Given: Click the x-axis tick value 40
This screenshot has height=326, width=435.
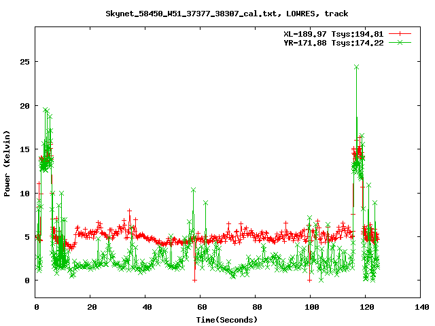Looking at the screenshot, I should coord(147,307).
